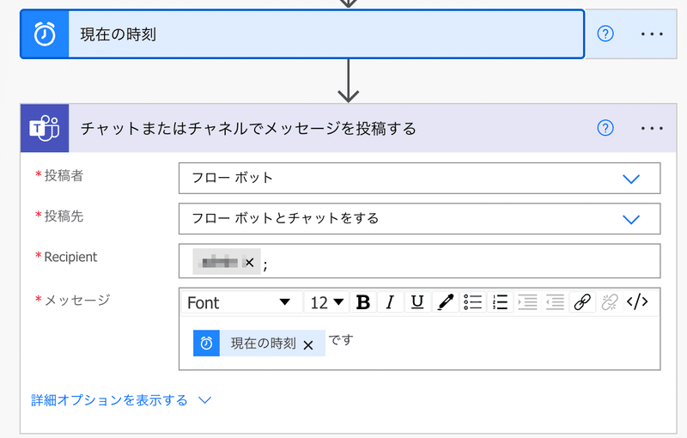Expand the 投稿先 chevron arrow
This screenshot has height=438, width=687.
point(631,219)
